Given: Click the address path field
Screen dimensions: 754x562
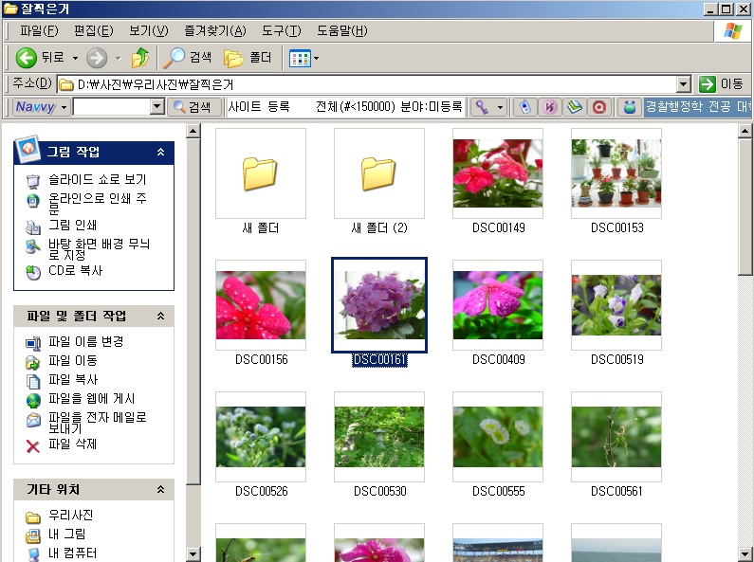Looking at the screenshot, I should (367, 84).
